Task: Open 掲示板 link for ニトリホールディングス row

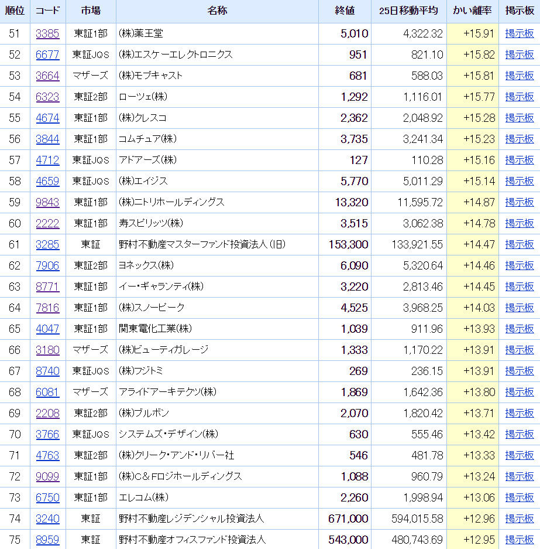Action: click(x=520, y=202)
